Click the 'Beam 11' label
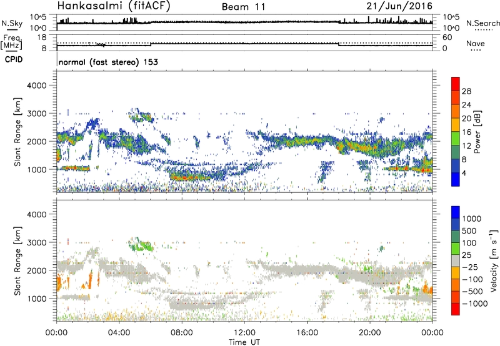The image size is (500, 346). coord(244,7)
